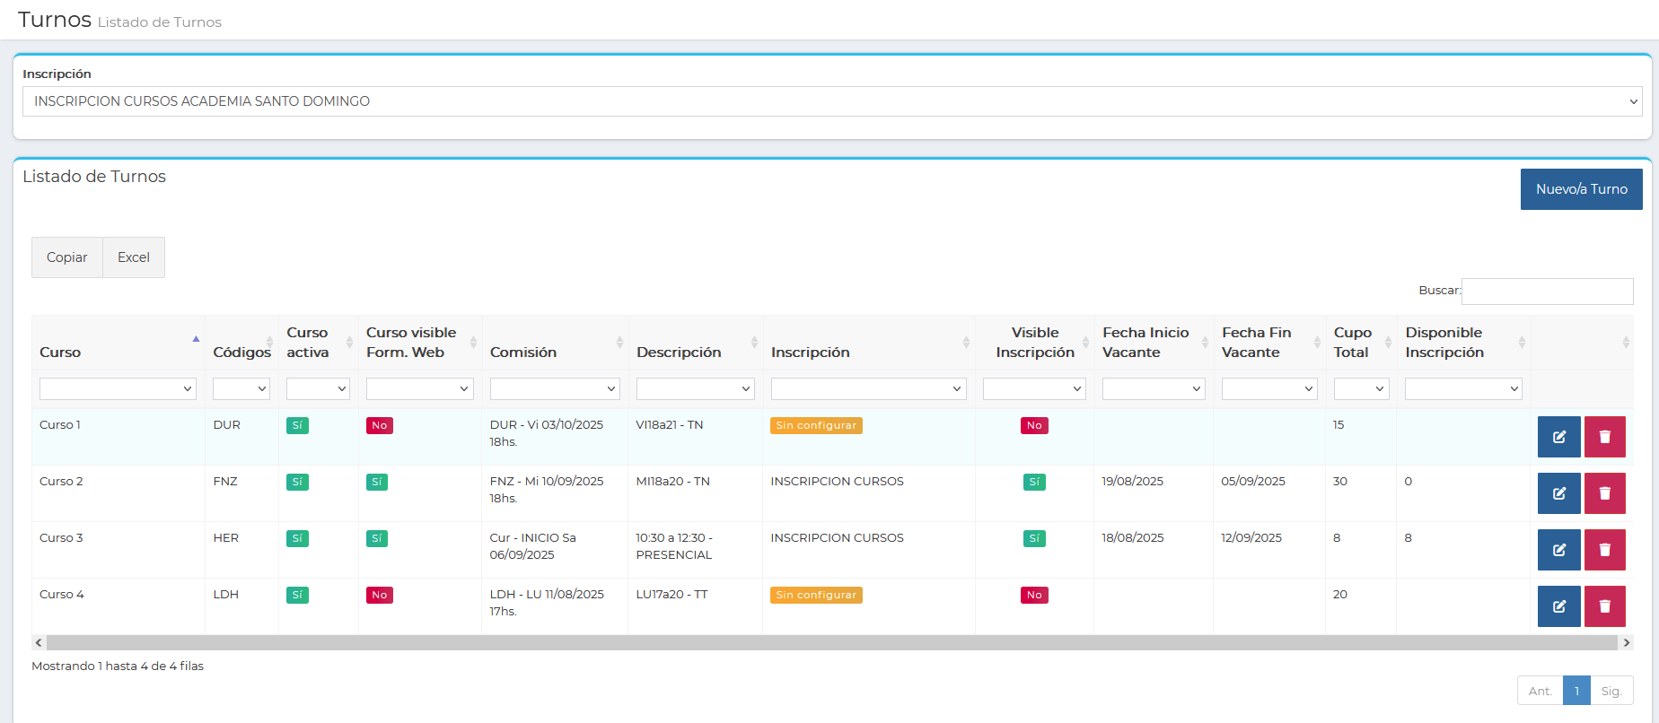
Task: Go to previous page with Ant.
Action: tap(1540, 691)
